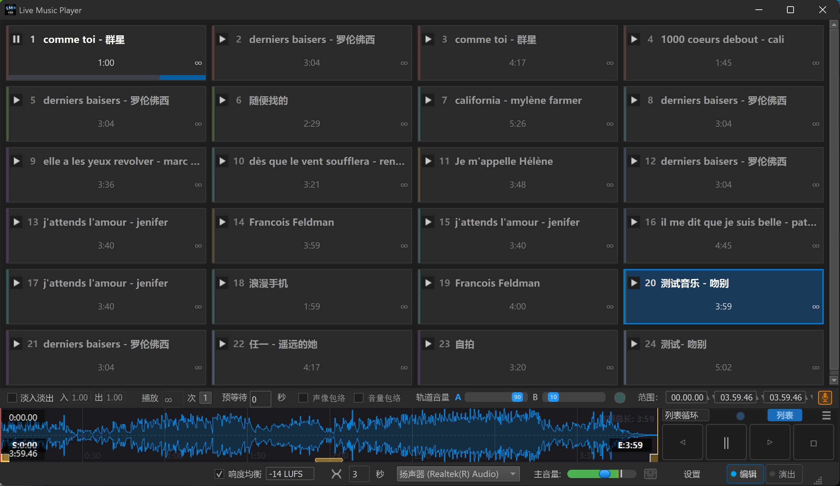The height and width of the screenshot is (486, 840).
Task: Play track 16 il me dit que je suis belle
Action: [x=634, y=222]
